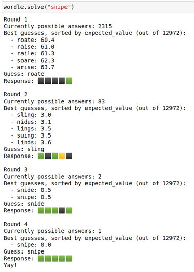Click "Currently possible answers: 83" line
The width and height of the screenshot is (194, 272).
[54, 101]
